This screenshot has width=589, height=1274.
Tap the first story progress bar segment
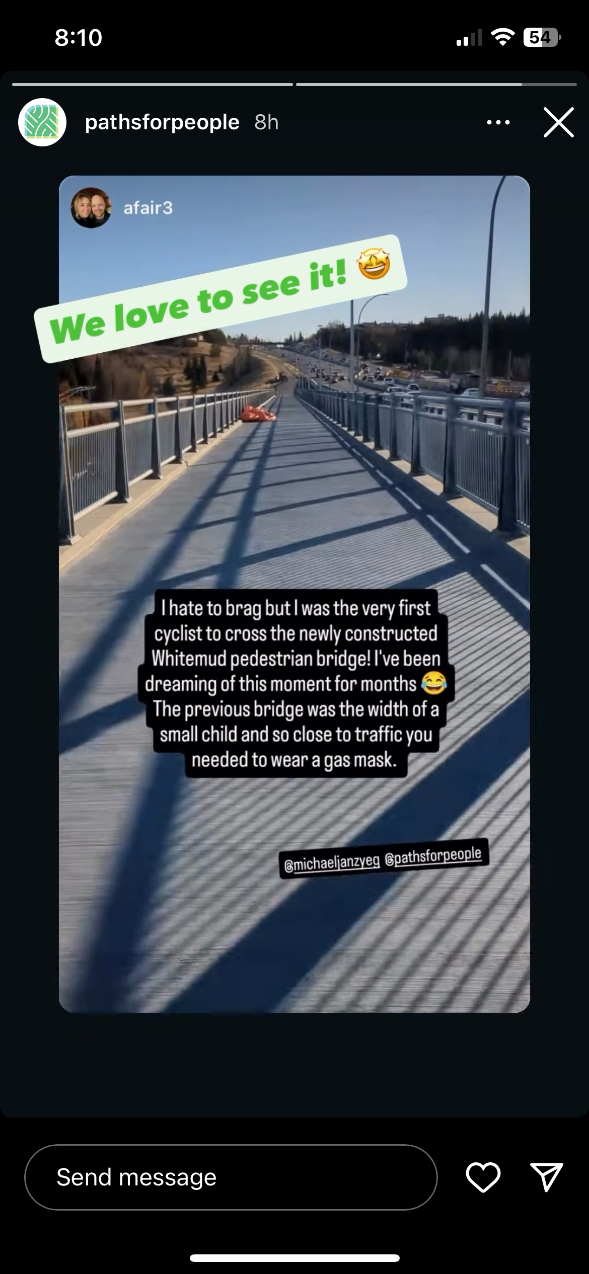coord(153,85)
